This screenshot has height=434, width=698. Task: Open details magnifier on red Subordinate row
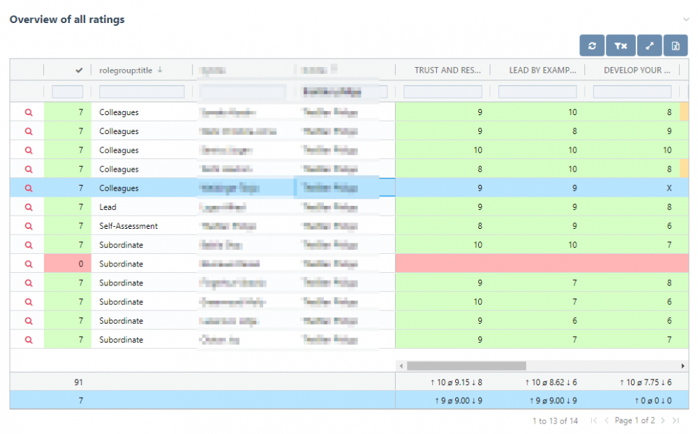[29, 264]
